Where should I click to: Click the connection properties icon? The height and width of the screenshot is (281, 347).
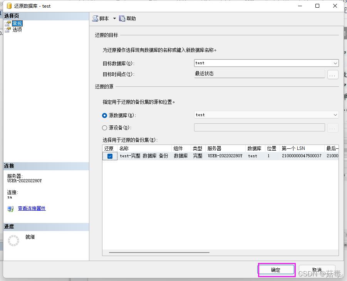10,209
